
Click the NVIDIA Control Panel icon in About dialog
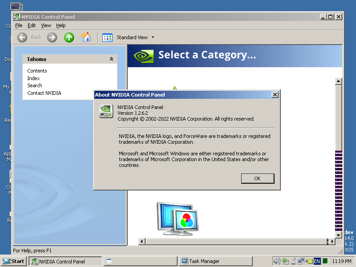point(106,111)
